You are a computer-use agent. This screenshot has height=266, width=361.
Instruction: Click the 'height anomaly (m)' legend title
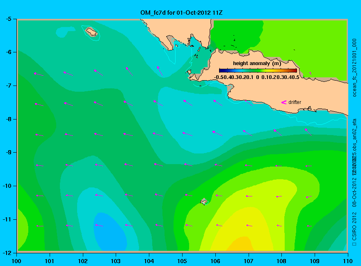coord(257,63)
